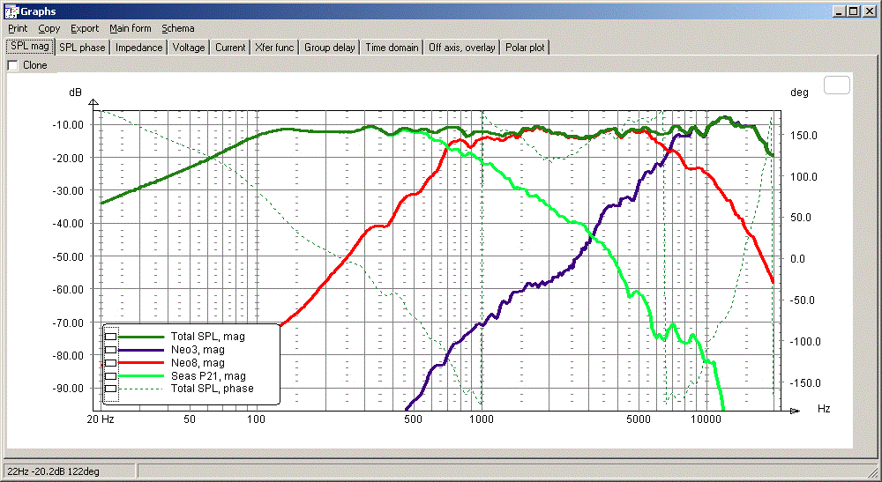882x482 pixels.
Task: Click the Hz axis arrow at right
Action: coord(795,412)
